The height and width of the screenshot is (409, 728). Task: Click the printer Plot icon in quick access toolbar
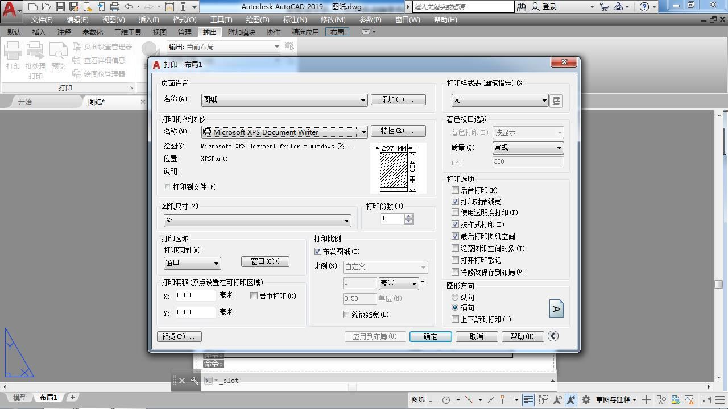click(x=114, y=7)
